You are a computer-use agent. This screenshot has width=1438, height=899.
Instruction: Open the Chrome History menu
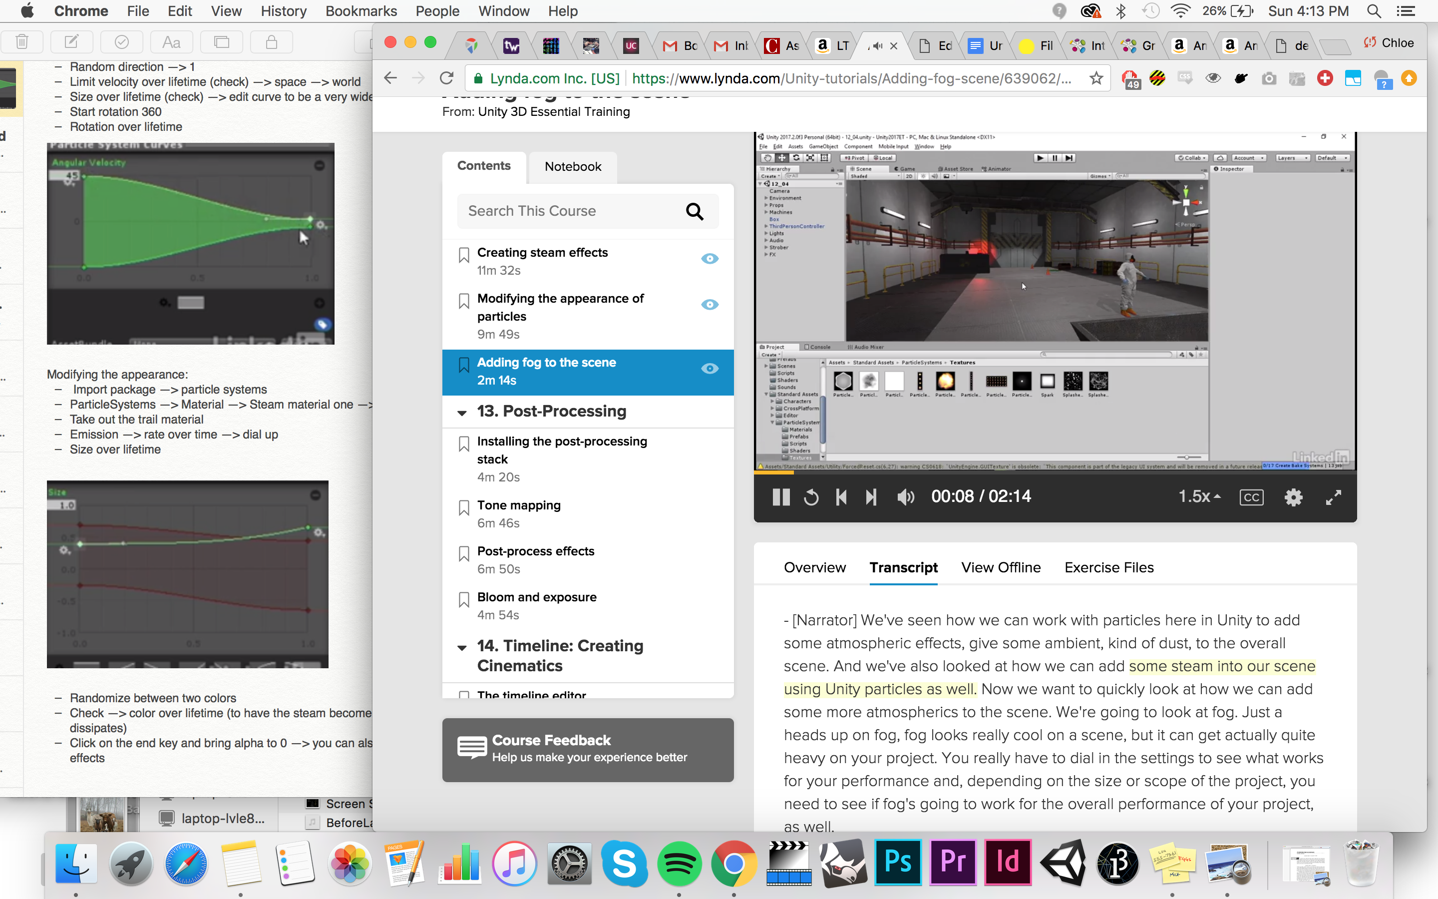[284, 10]
